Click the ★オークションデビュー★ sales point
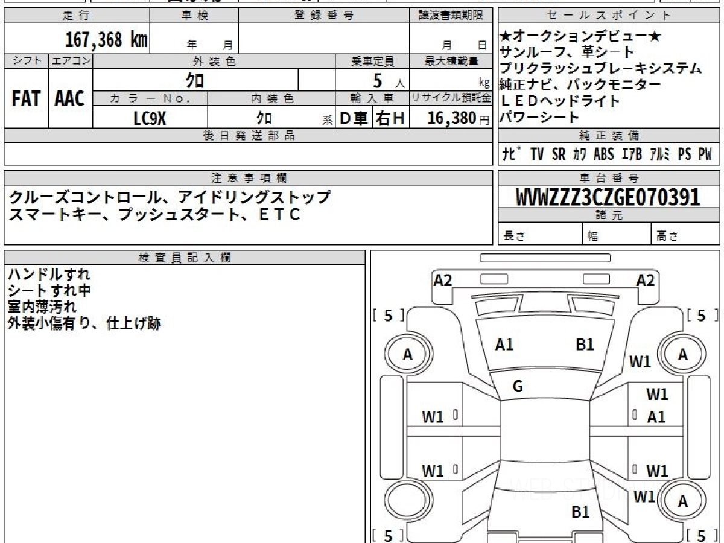Viewport: 724px width, 543px height. 581,37
